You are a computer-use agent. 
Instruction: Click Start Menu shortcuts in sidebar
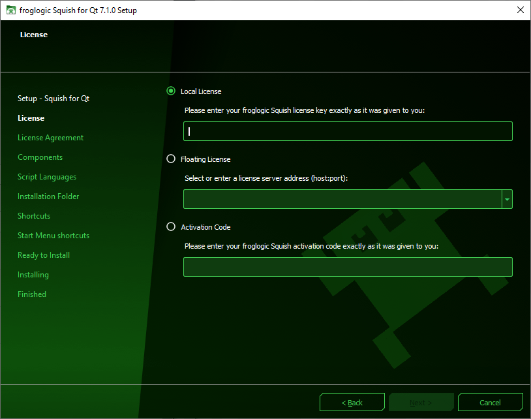click(x=53, y=236)
